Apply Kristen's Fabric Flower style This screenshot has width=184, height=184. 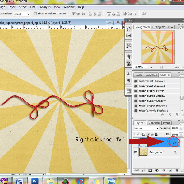tap(157, 91)
